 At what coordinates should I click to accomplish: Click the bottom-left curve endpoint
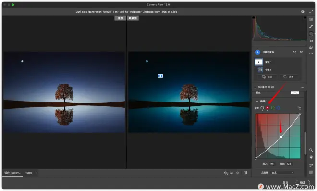pos(256,158)
